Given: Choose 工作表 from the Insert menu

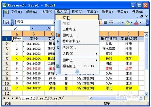Looking at the screenshot, I should click(77, 29).
